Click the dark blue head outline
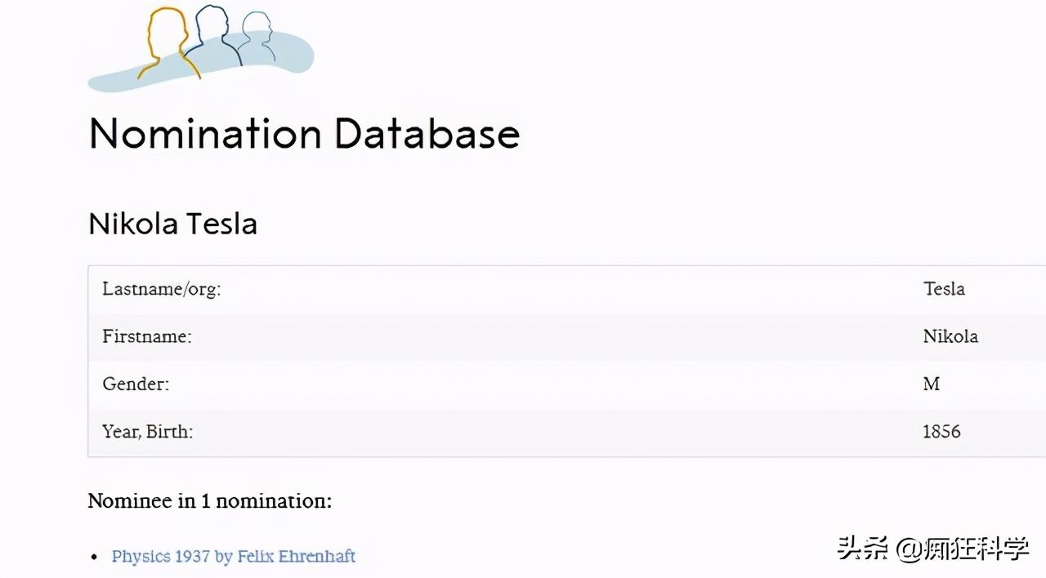The width and height of the screenshot is (1046, 578). pos(212,29)
